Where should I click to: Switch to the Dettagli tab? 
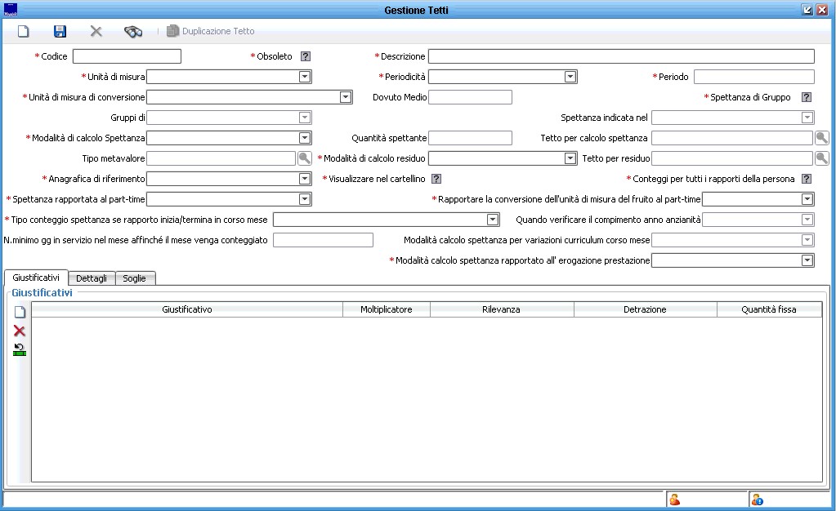click(92, 278)
